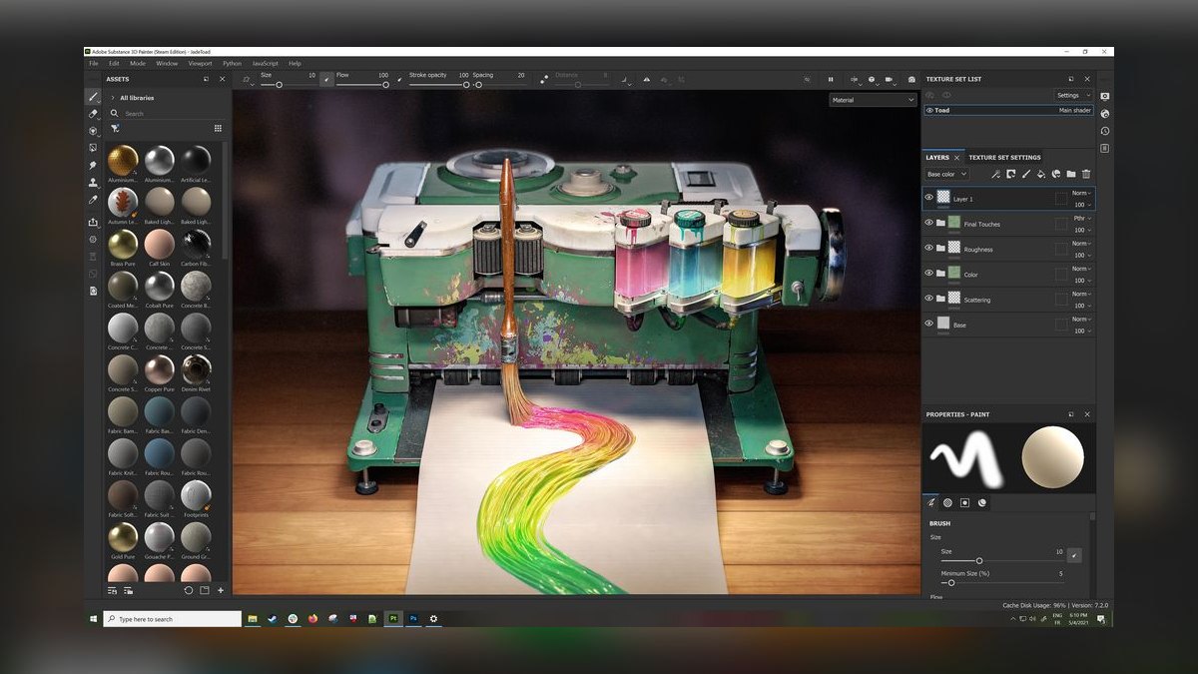The image size is (1198, 674).
Task: Adjust the Minimum Size (%) slider
Action: (1001, 582)
